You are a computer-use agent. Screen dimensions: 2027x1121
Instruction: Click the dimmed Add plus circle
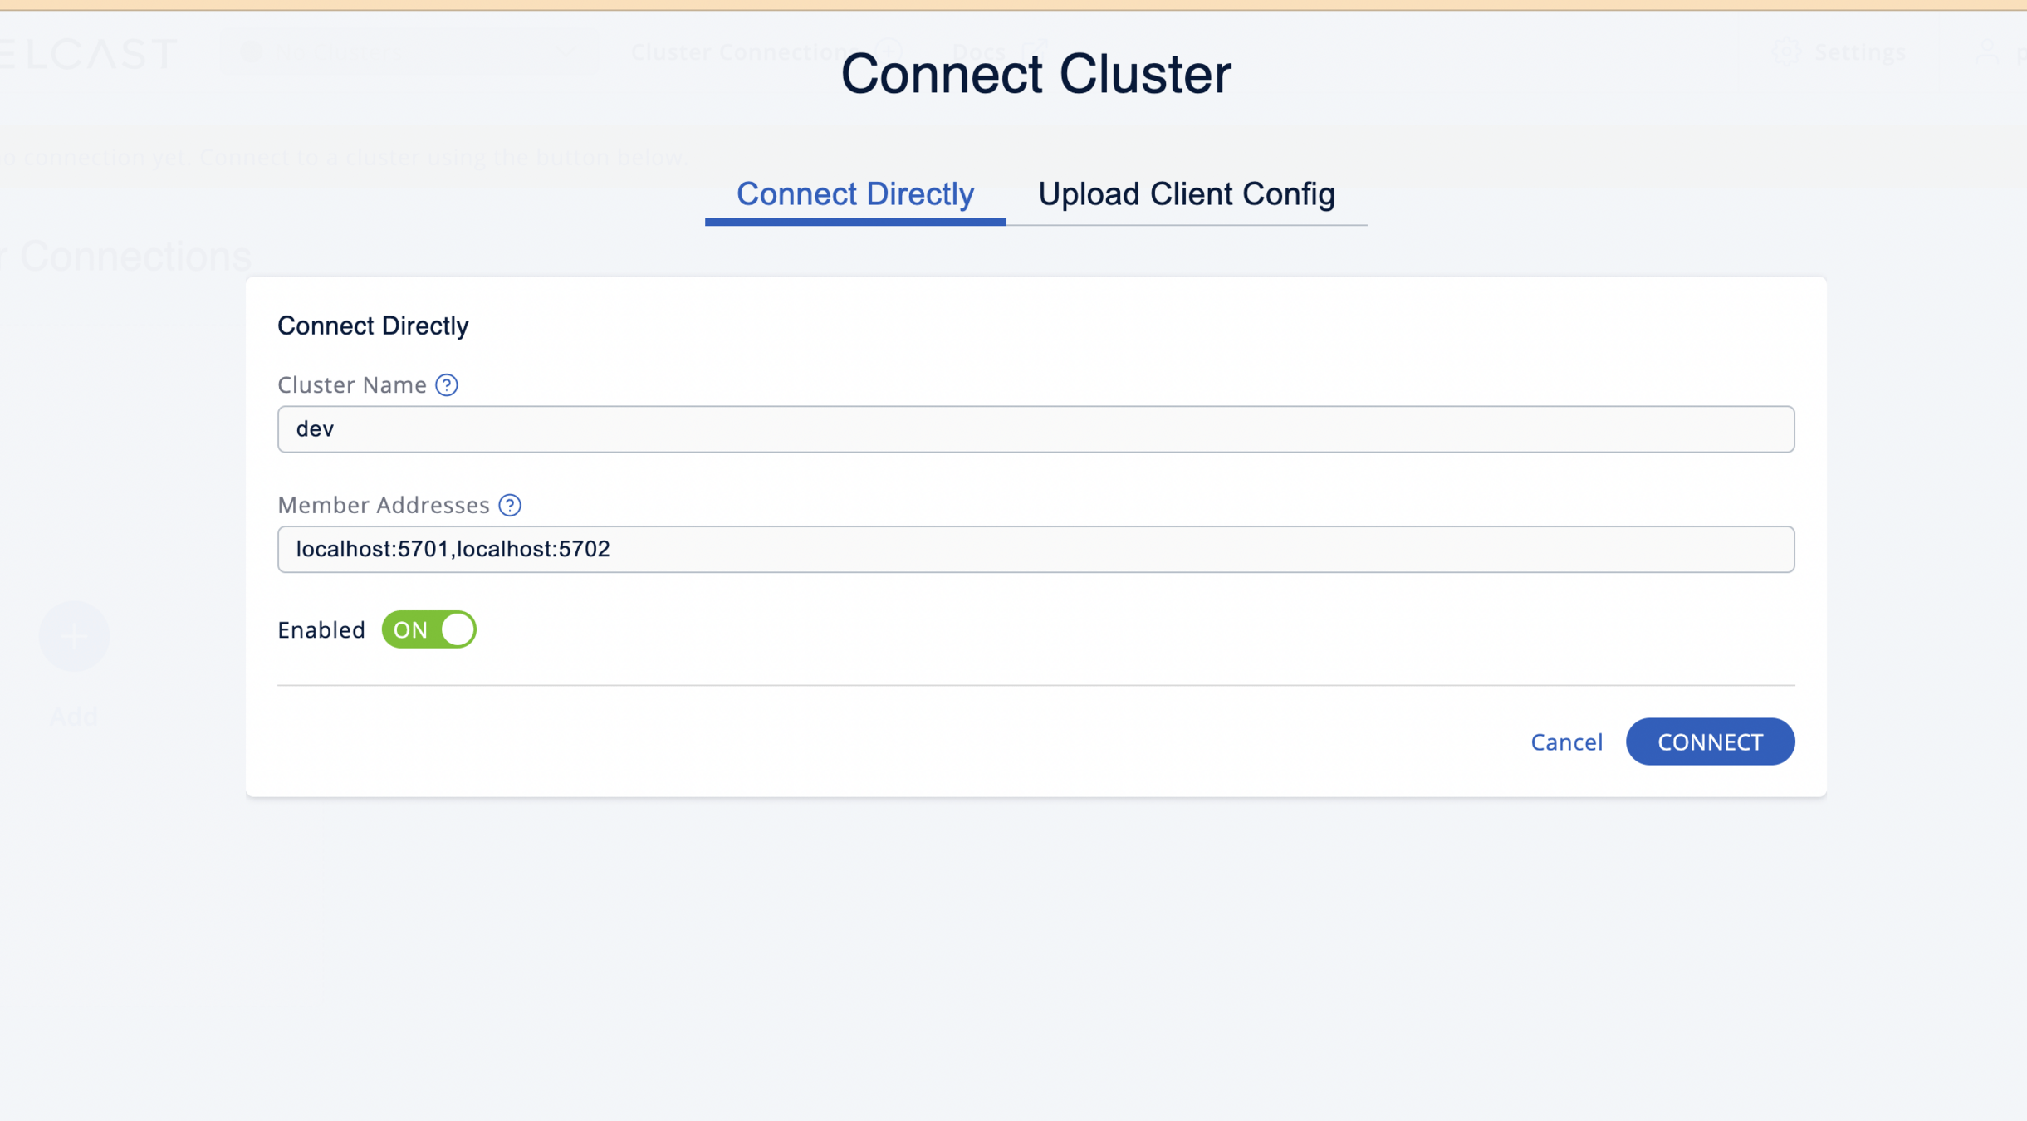click(x=74, y=636)
